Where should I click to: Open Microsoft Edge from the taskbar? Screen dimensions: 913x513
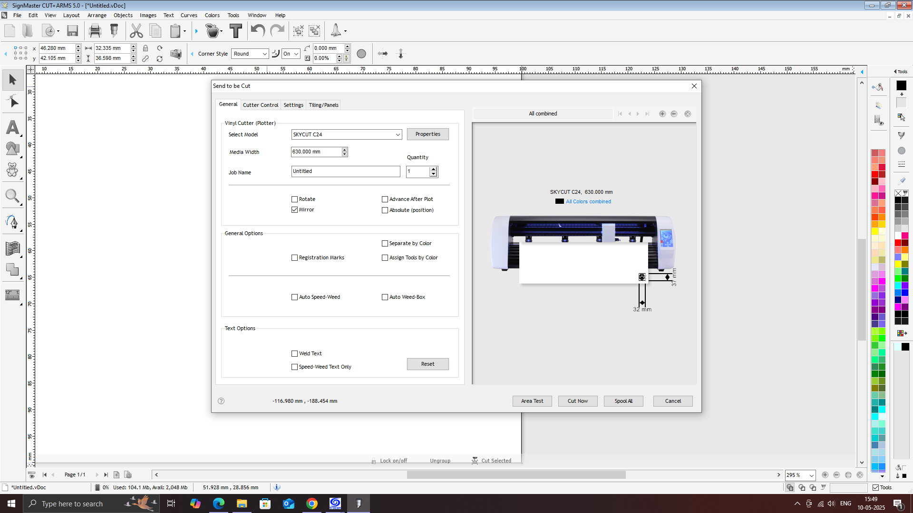219,503
